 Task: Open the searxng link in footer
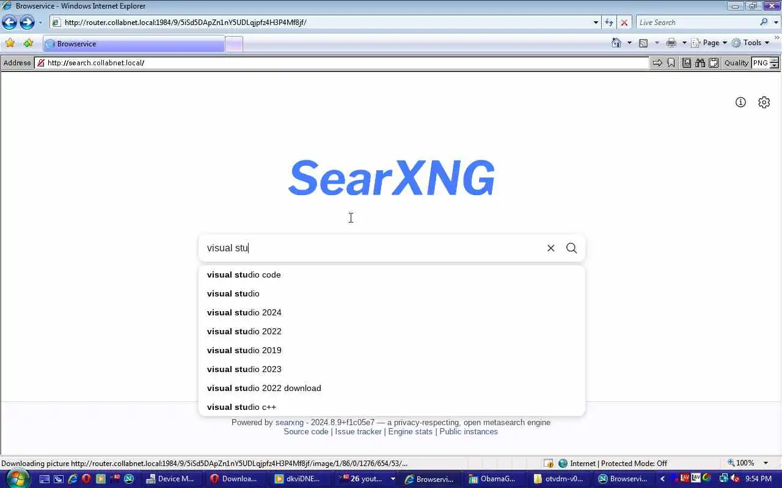tap(290, 422)
